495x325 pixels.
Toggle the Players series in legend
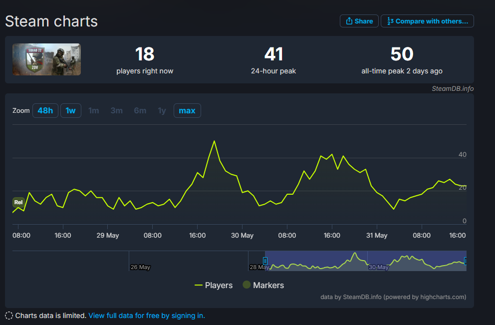(214, 285)
